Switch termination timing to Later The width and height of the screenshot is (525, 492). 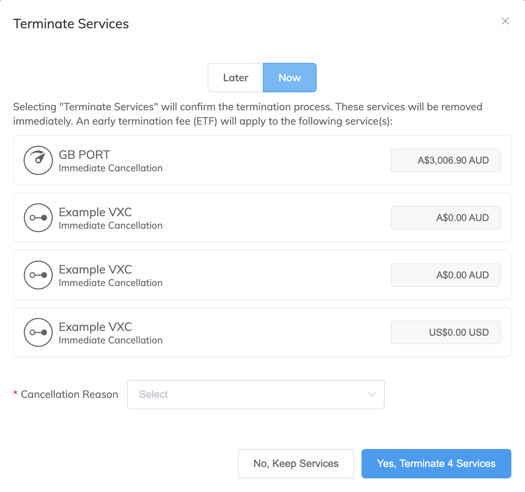(236, 78)
